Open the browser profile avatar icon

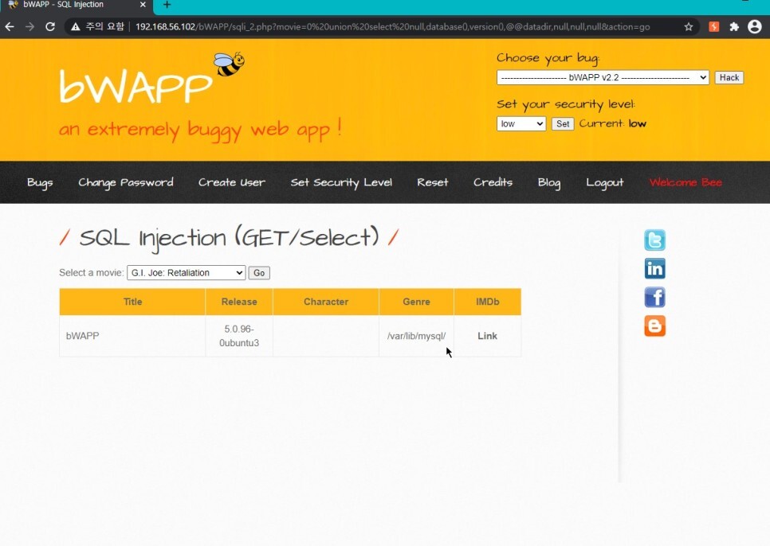(754, 26)
